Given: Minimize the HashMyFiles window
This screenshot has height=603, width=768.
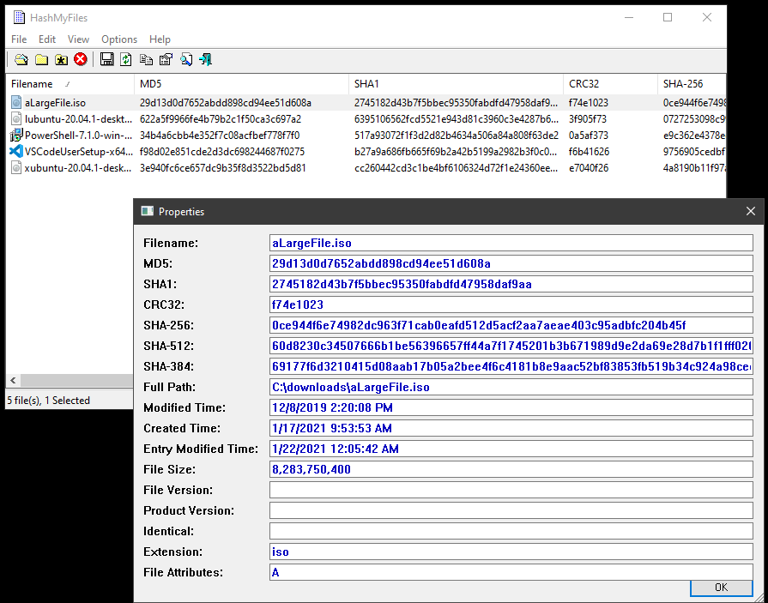Looking at the screenshot, I should 629,18.
